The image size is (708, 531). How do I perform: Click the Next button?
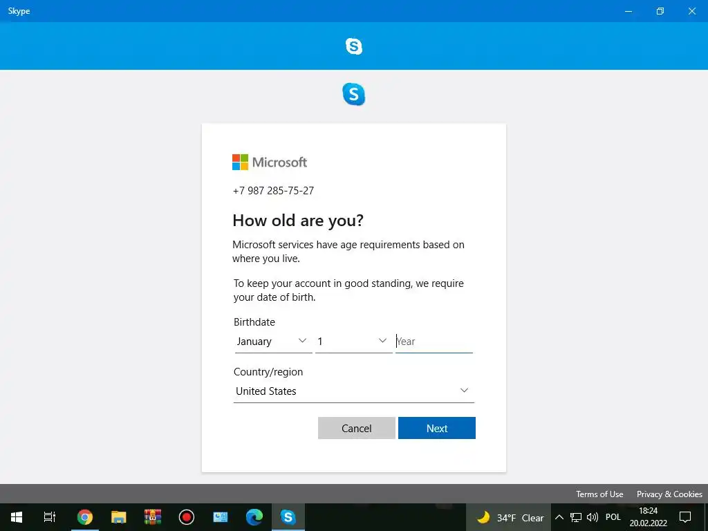[437, 428]
